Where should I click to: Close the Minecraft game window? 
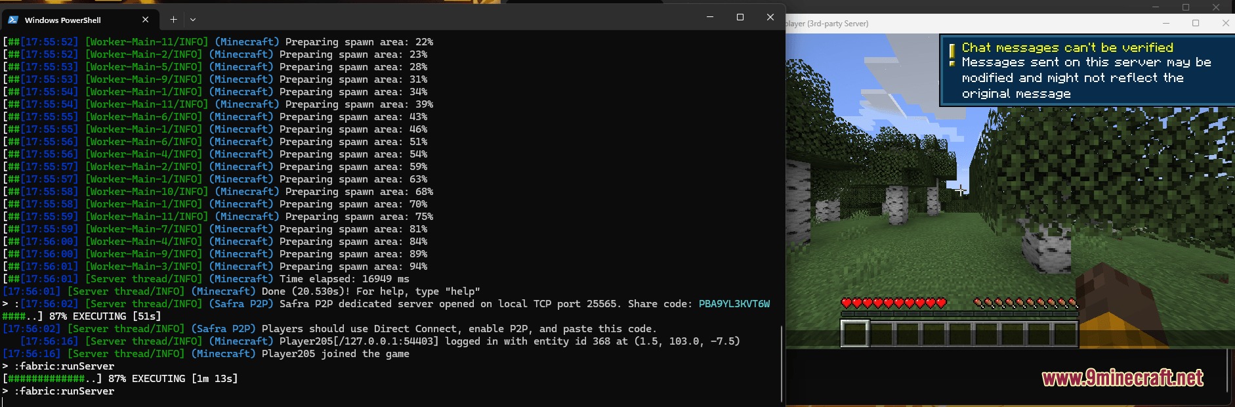pyautogui.click(x=1225, y=23)
